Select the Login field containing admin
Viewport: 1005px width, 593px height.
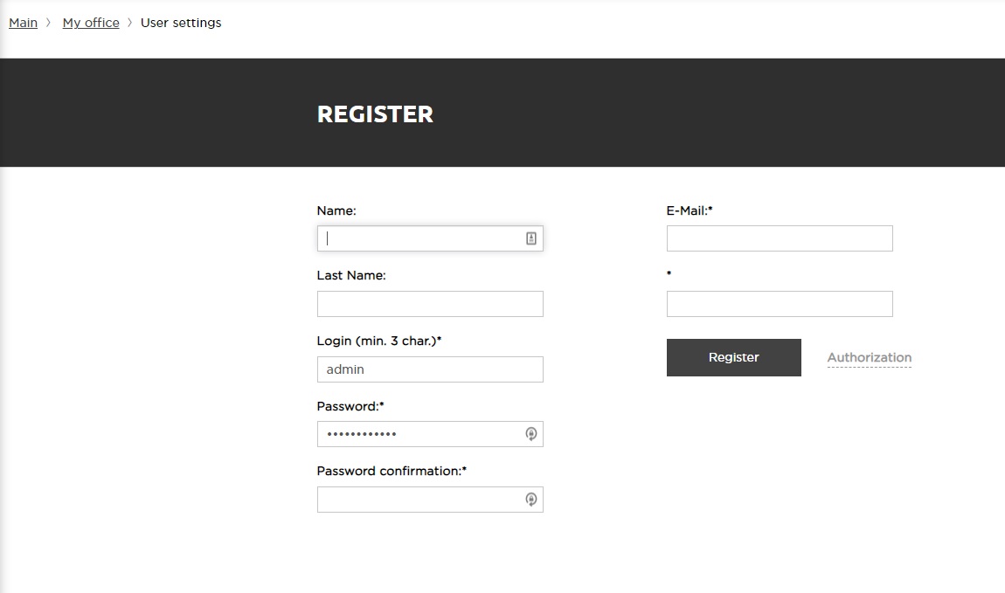(430, 369)
